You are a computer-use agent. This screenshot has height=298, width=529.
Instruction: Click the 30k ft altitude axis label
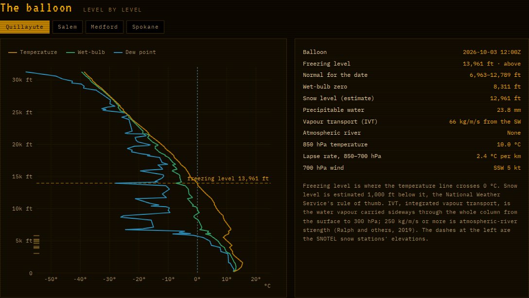coord(22,80)
